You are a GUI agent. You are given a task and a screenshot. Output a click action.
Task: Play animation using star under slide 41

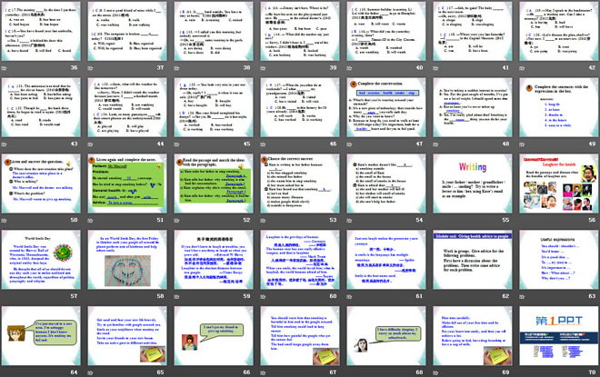pos(435,68)
